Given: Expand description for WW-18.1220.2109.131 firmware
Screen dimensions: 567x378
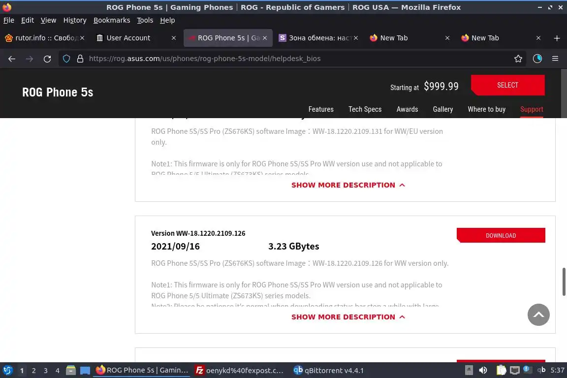Looking at the screenshot, I should [x=348, y=185].
